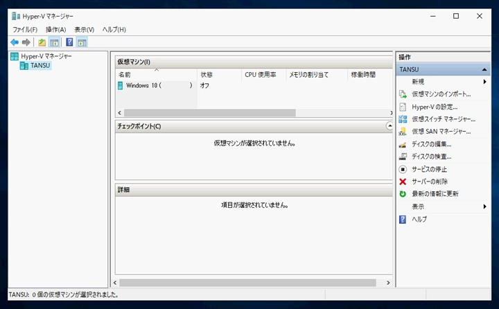Screen dimensions: 499x309
Task: Click status bar text about TANSU selection
Action: point(63,294)
